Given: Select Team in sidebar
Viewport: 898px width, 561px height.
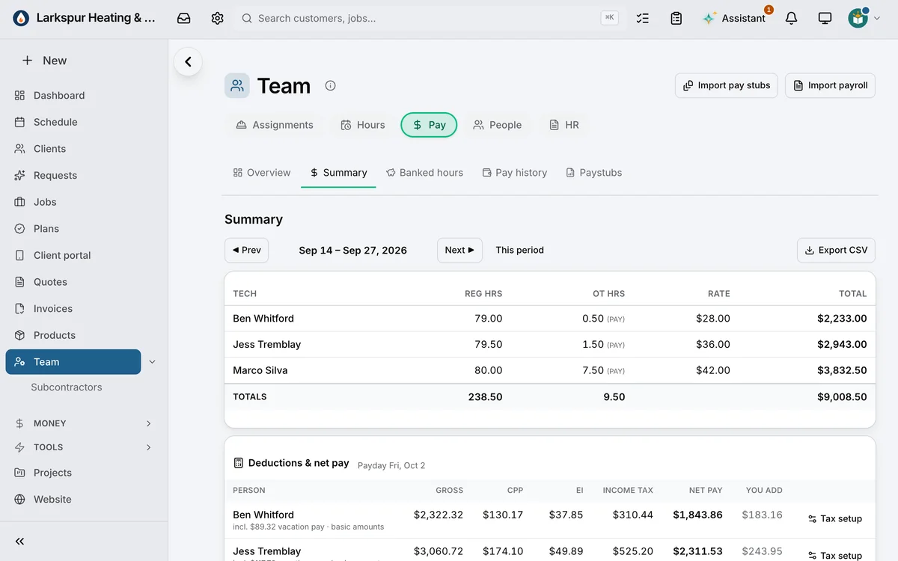Looking at the screenshot, I should [73, 362].
